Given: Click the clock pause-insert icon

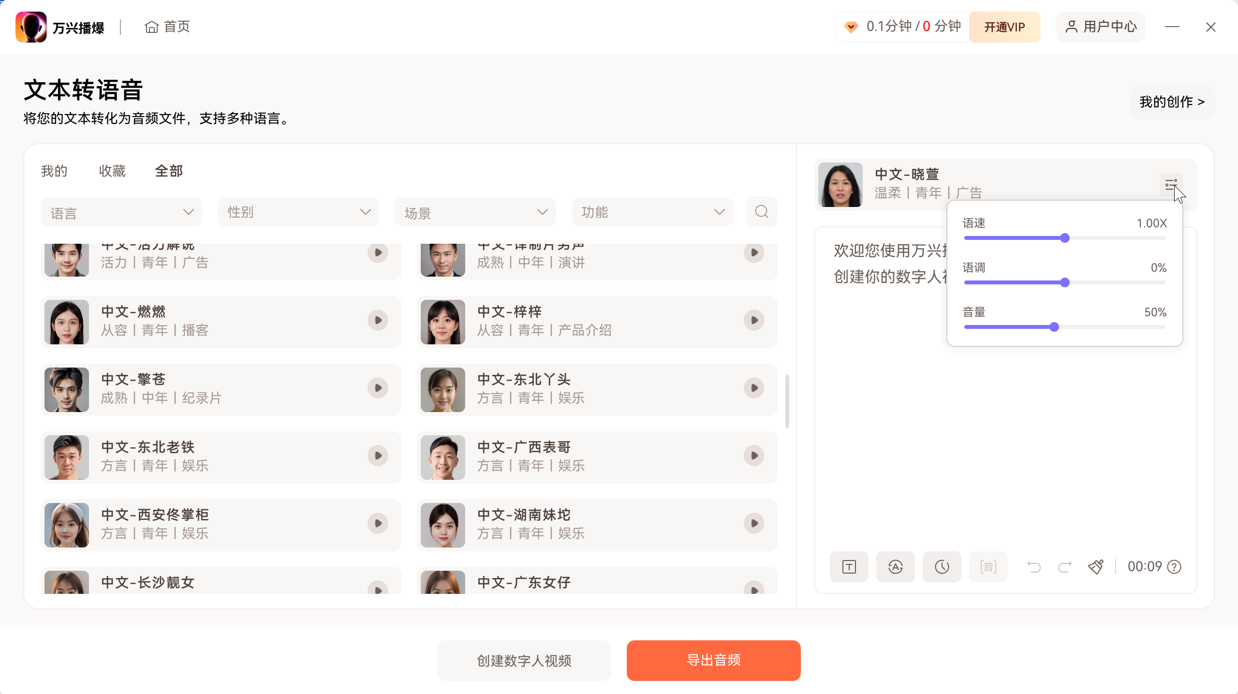Looking at the screenshot, I should coord(942,566).
